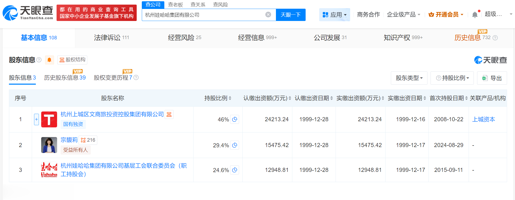Image resolution: width=515 pixels, height=200 pixels.
Task: Open the 上城资本 related link
Action: pos(483,119)
